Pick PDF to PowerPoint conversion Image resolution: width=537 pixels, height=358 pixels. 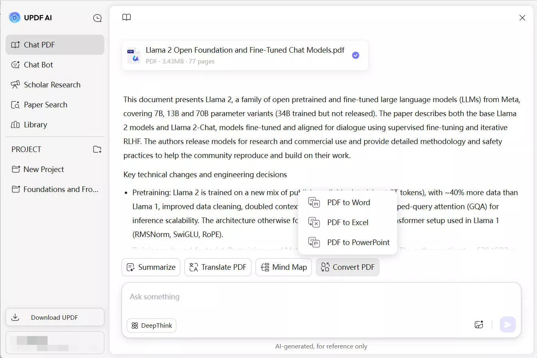pos(358,242)
